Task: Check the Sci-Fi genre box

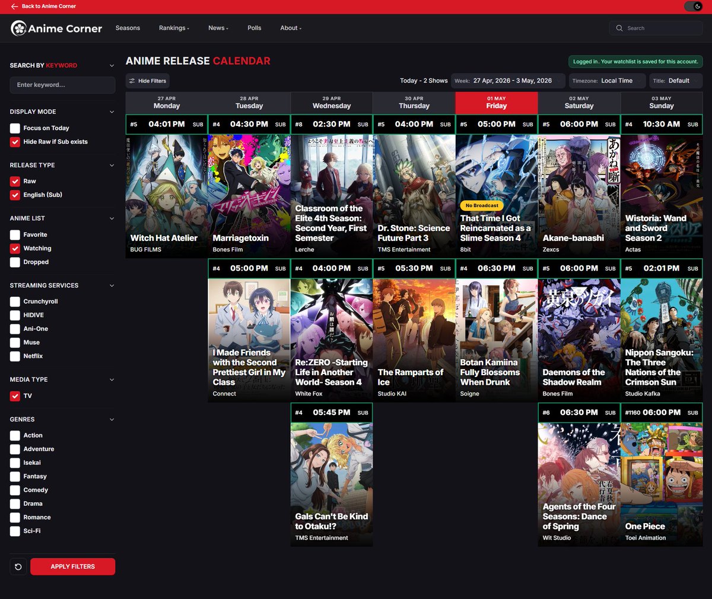Action: [x=15, y=531]
